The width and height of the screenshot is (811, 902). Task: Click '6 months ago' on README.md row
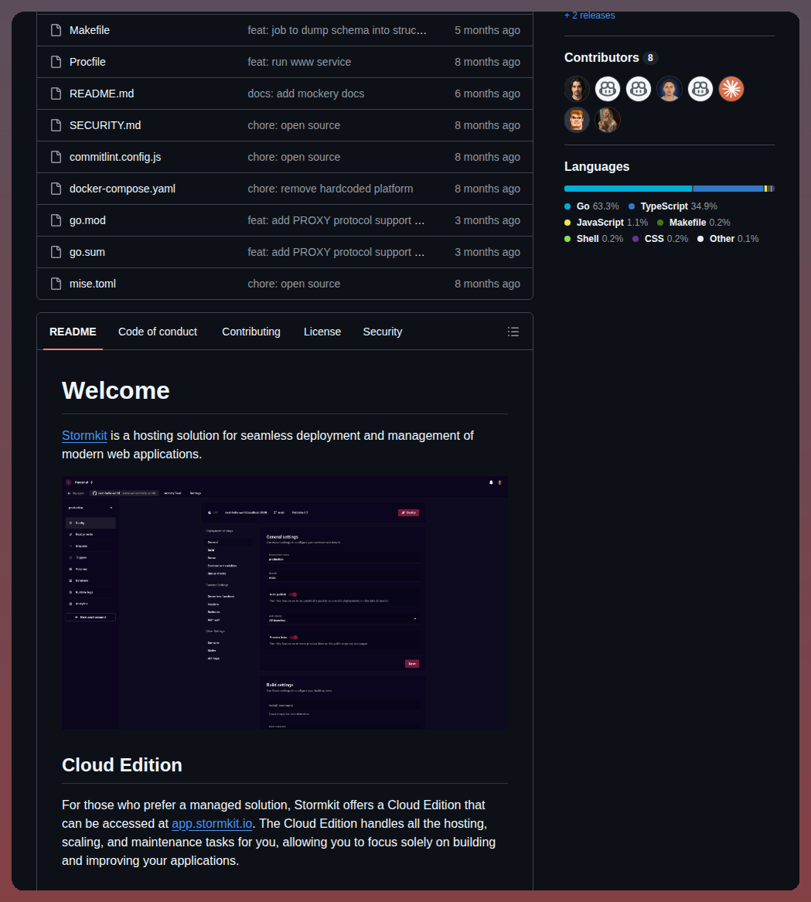[487, 94]
